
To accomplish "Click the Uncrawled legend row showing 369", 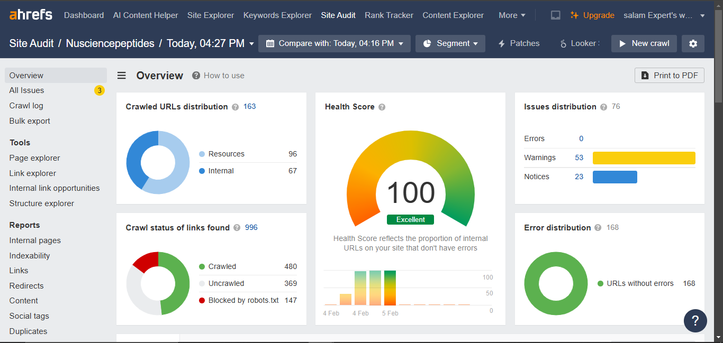I will [248, 283].
